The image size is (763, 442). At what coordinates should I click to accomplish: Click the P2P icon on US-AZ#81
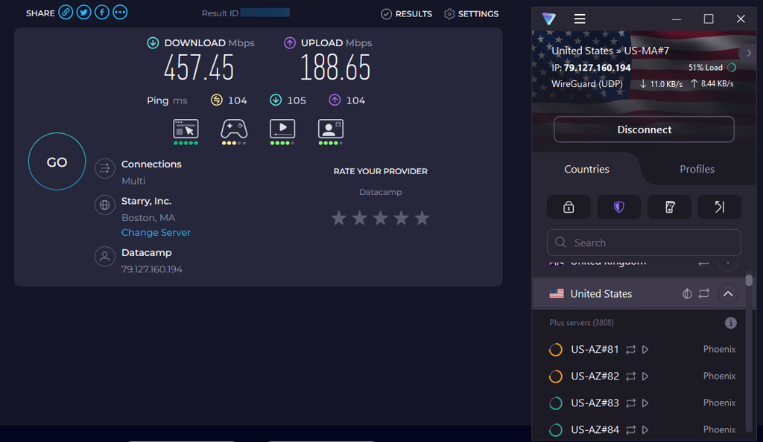630,350
